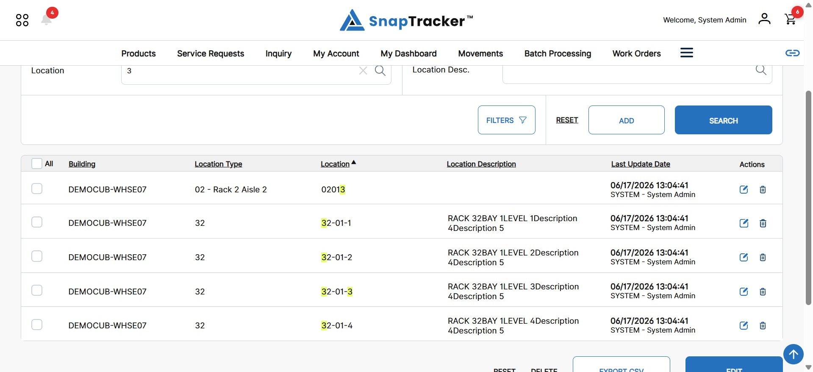
Task: Click the RESET link beside ADD
Action: pos(567,120)
